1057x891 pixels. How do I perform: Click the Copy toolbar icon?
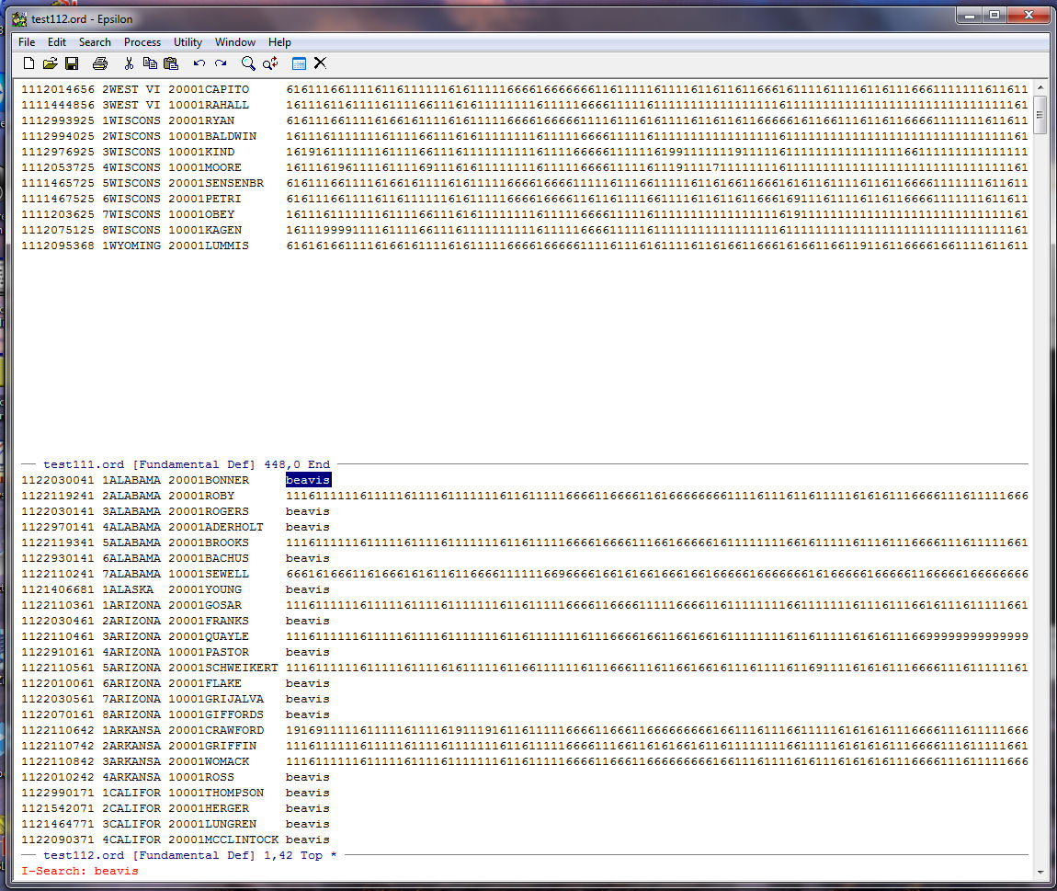(150, 63)
